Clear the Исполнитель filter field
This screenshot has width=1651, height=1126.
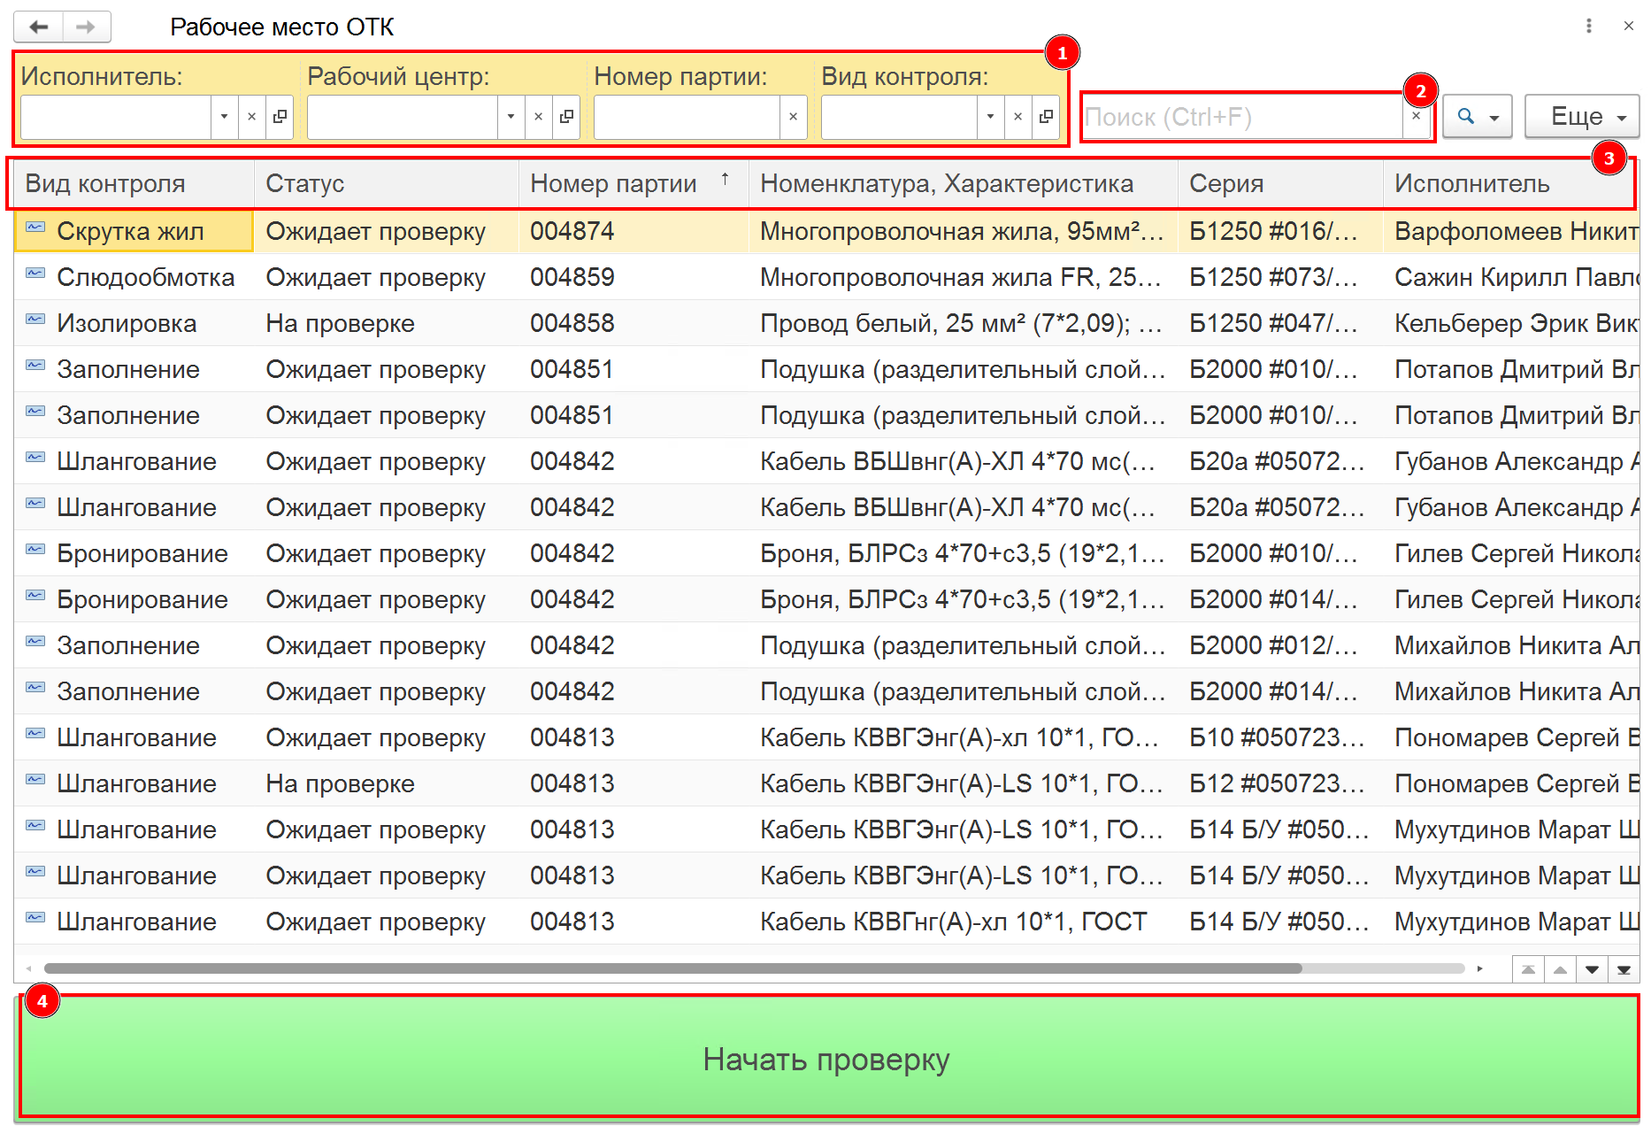(x=251, y=117)
